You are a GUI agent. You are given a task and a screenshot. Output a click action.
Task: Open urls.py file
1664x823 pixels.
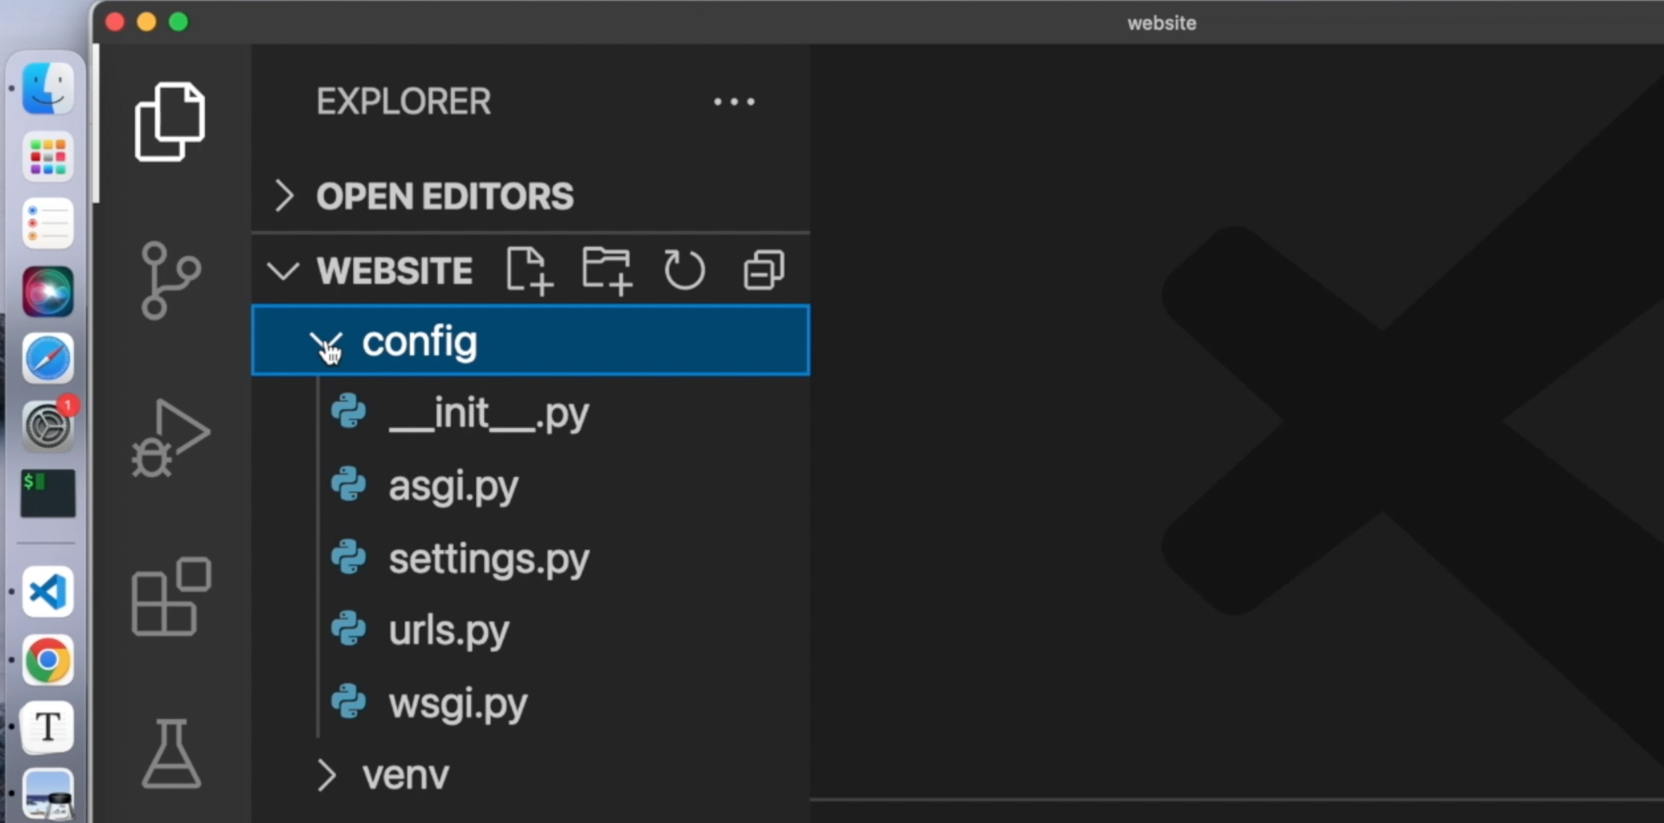click(448, 630)
